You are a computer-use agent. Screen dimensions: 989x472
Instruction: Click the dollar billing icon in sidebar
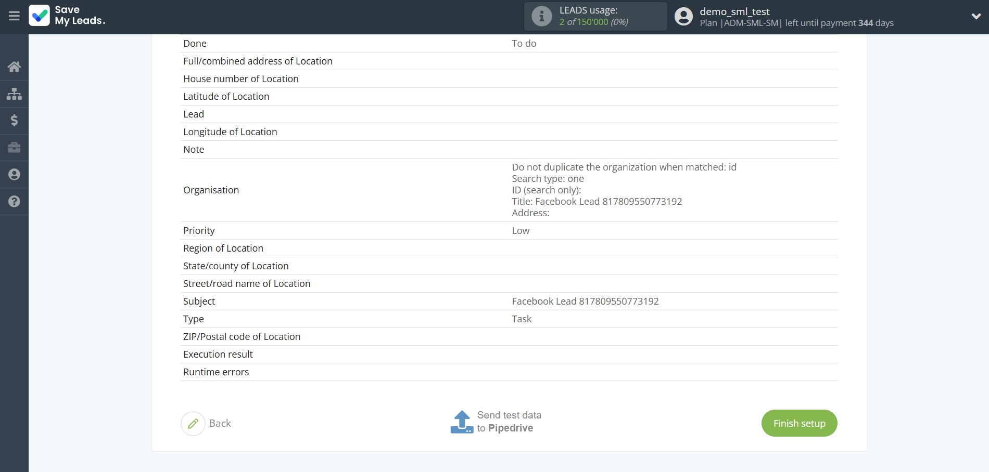click(14, 121)
